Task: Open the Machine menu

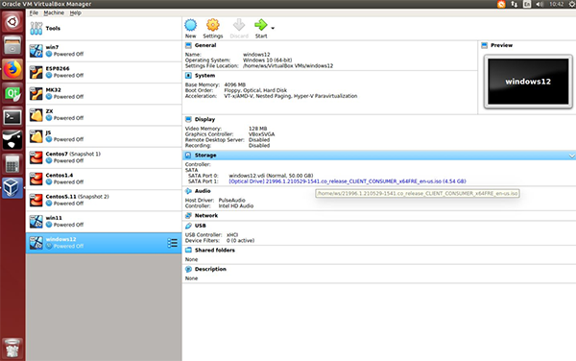Action: click(54, 12)
